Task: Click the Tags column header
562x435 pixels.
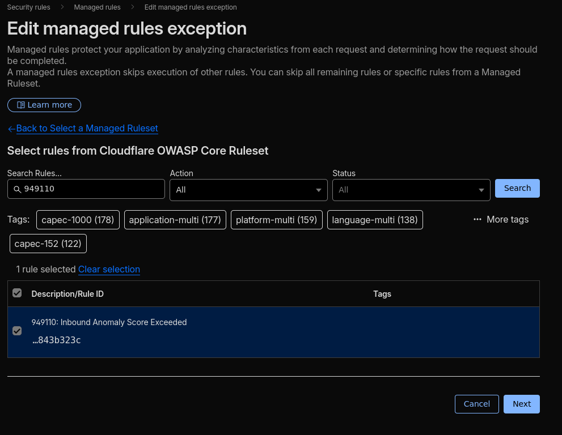Action: 382,294
